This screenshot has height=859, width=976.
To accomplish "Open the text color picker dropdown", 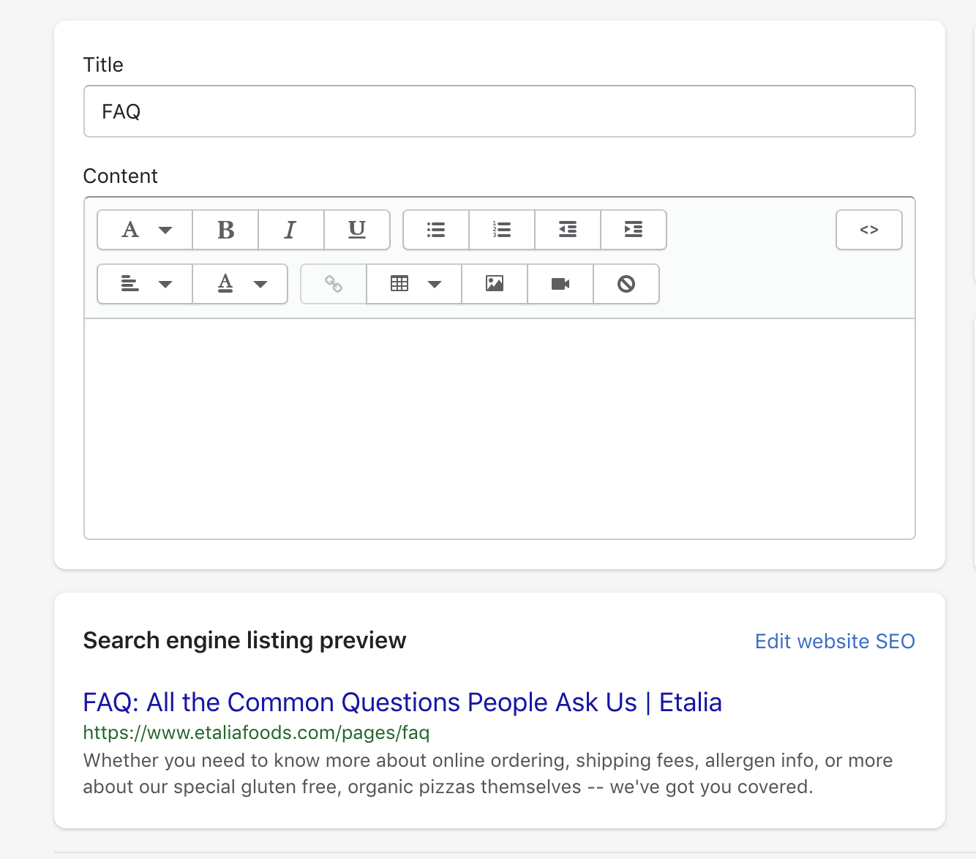I will coord(240,284).
